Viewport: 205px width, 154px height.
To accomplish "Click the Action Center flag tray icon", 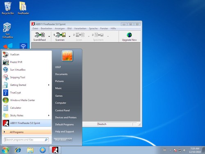I will tap(175, 150).
